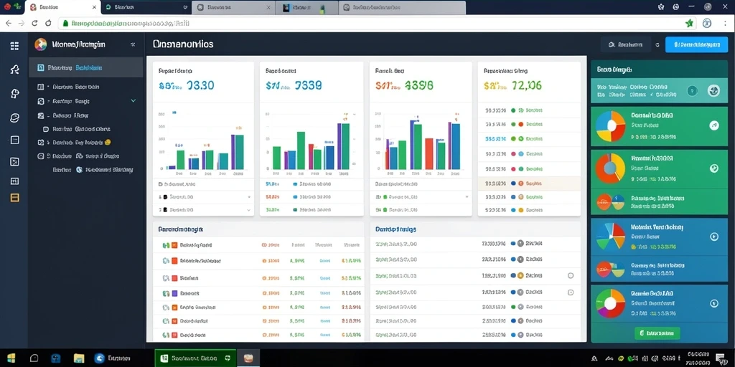Close the third browser tab
Viewport: 735px width, 367px height.
point(268,7)
